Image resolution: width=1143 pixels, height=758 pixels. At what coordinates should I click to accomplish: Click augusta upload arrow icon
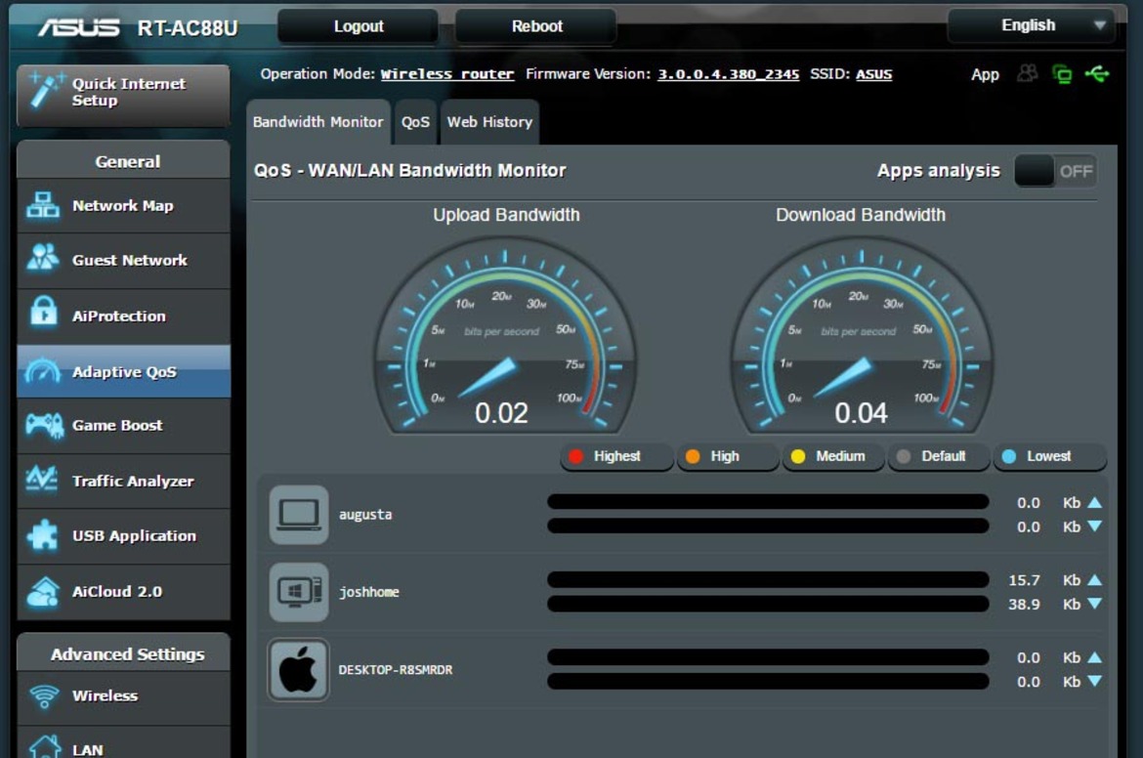[1094, 502]
